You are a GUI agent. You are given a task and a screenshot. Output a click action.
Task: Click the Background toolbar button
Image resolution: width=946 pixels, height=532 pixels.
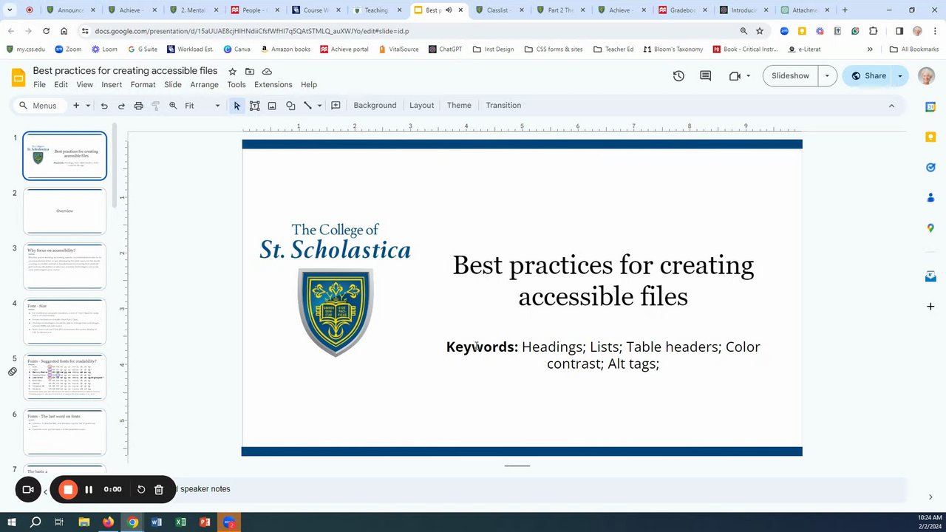(375, 106)
